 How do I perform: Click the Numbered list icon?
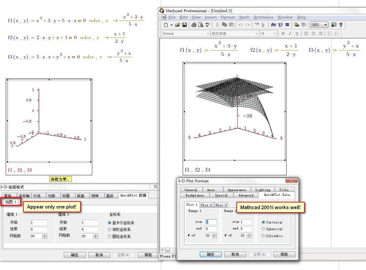[337, 34]
